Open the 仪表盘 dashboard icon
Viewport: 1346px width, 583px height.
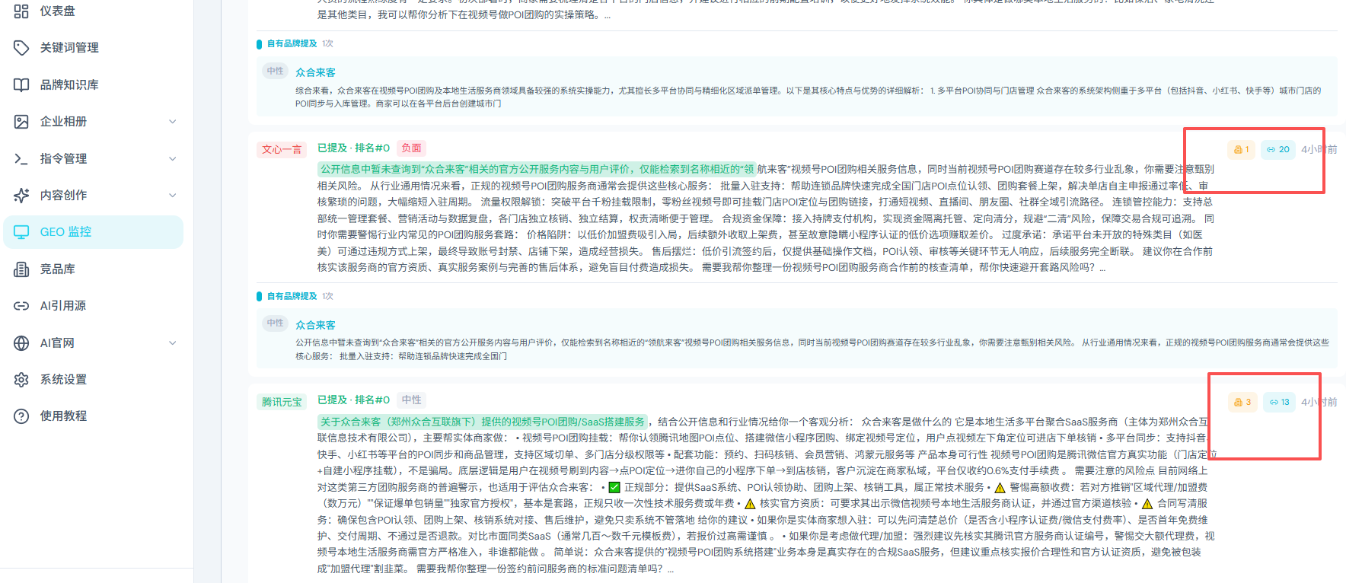(x=21, y=11)
